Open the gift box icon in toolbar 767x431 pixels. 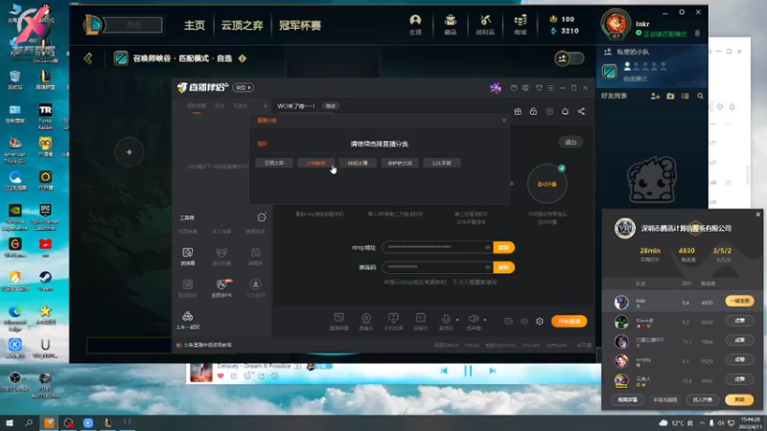pos(518,111)
